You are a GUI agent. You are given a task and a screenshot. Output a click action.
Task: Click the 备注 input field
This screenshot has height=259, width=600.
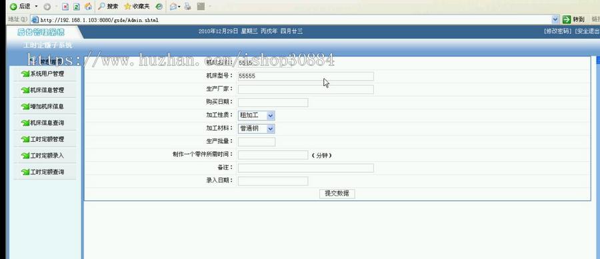pos(306,168)
